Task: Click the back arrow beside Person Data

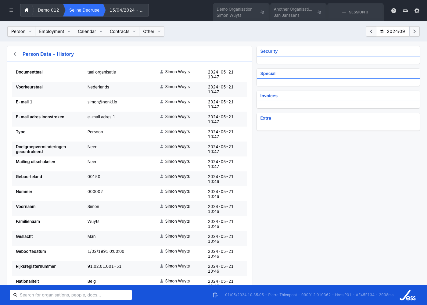Action: (x=15, y=54)
